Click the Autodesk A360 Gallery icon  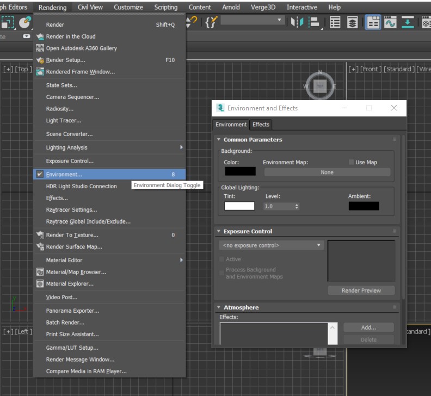pyautogui.click(x=40, y=48)
